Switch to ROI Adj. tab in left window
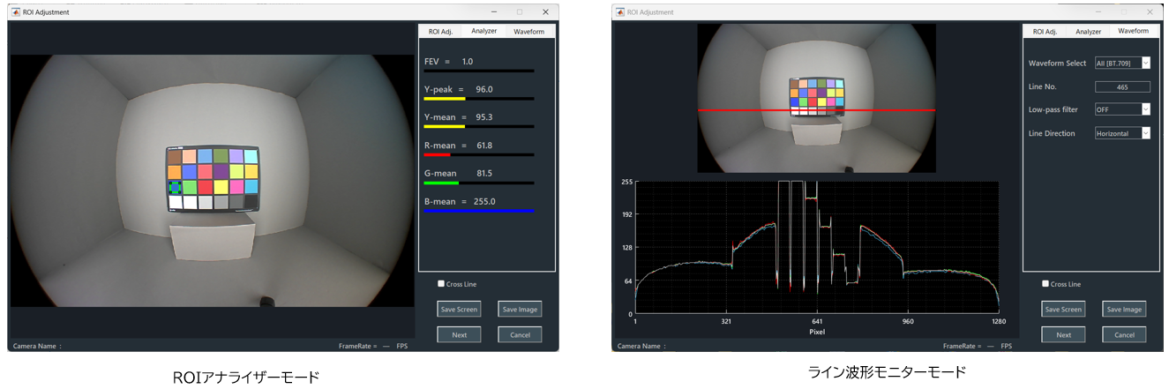 tap(440, 32)
